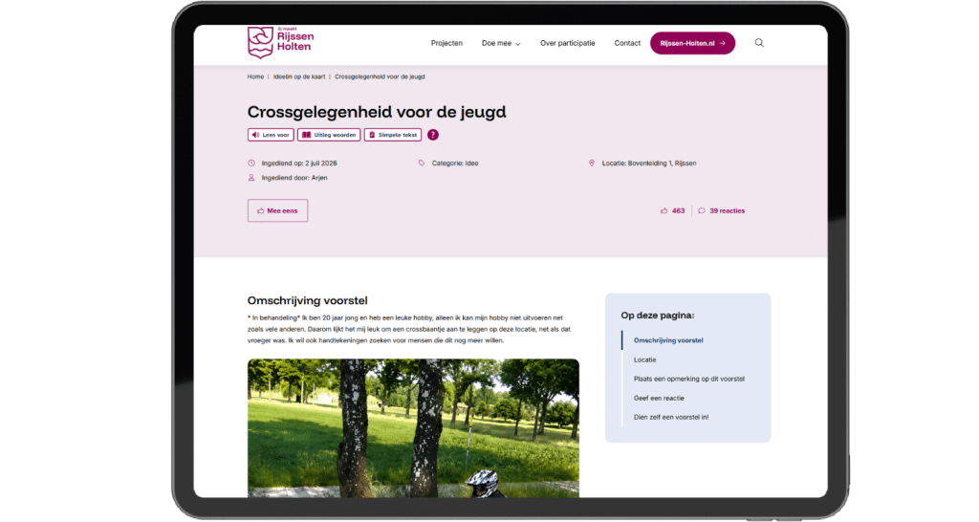Go to Home breadcrumb link

tap(255, 76)
